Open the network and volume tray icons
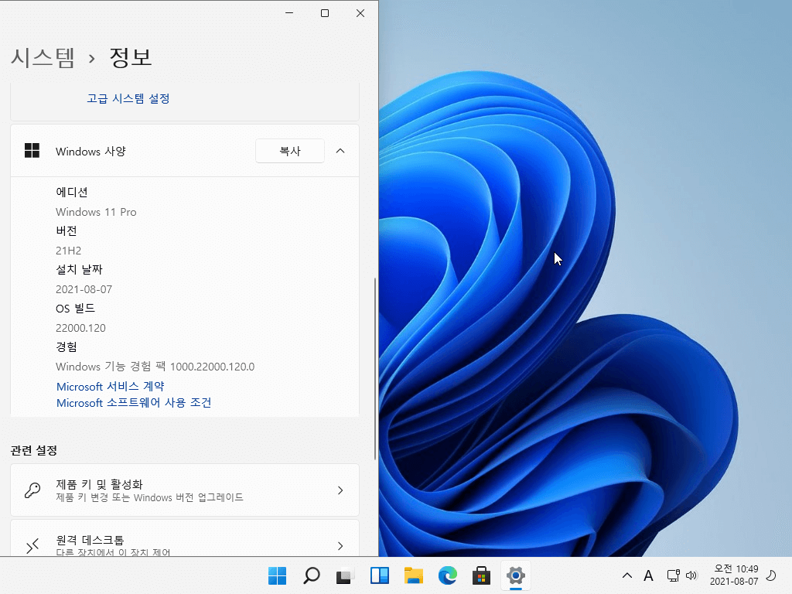The image size is (792, 594). click(682, 575)
